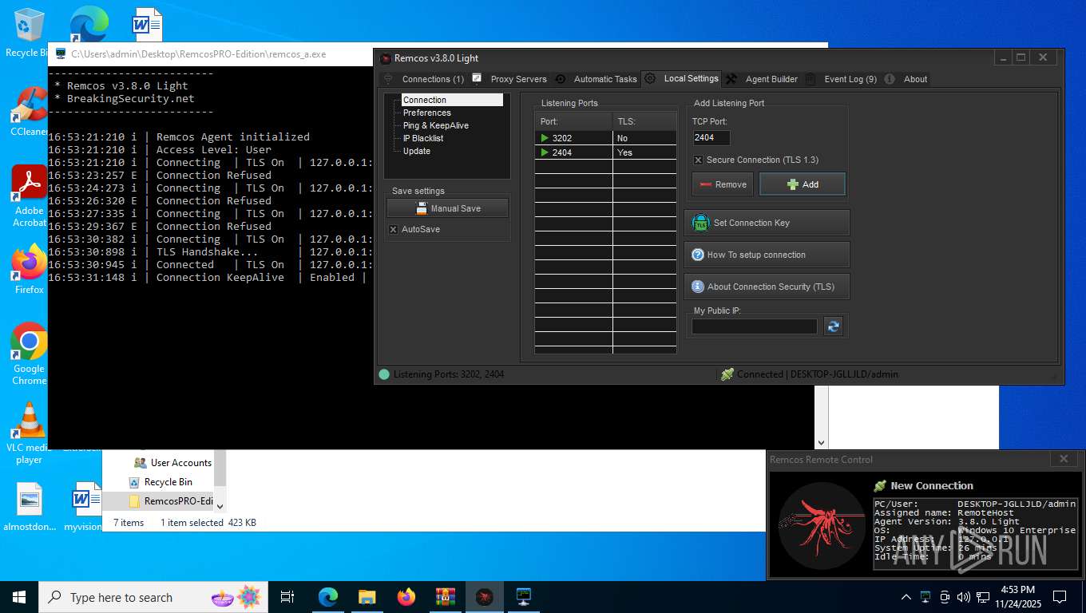Select listening port 2404 row
1086x613 pixels.
coord(605,152)
